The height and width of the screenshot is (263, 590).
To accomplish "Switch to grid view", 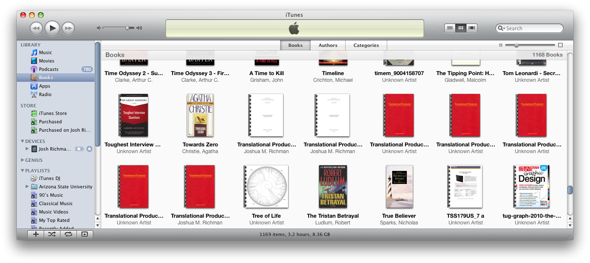I will pos(461,28).
